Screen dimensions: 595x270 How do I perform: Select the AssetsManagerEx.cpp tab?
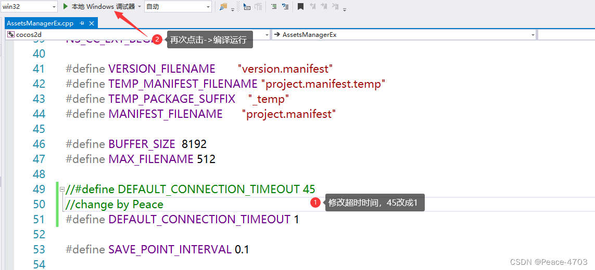pyautogui.click(x=40, y=23)
